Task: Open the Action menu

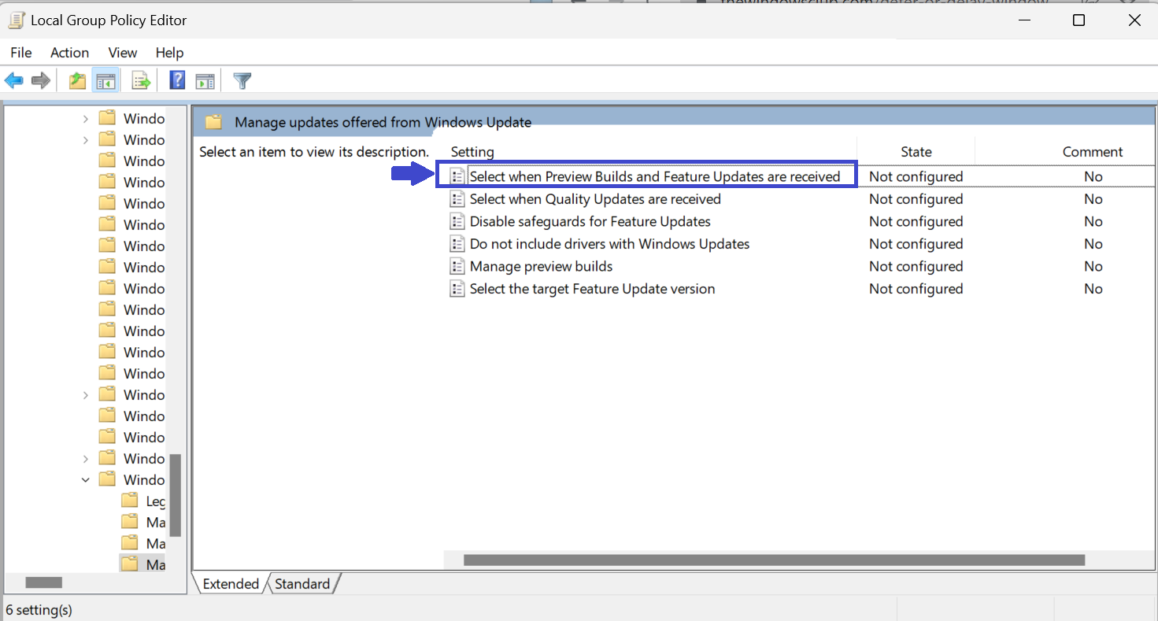Action: point(69,53)
